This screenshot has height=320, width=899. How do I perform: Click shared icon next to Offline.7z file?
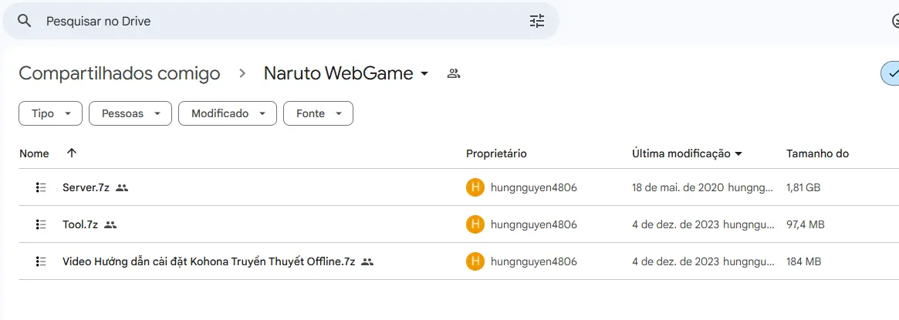pos(367,261)
